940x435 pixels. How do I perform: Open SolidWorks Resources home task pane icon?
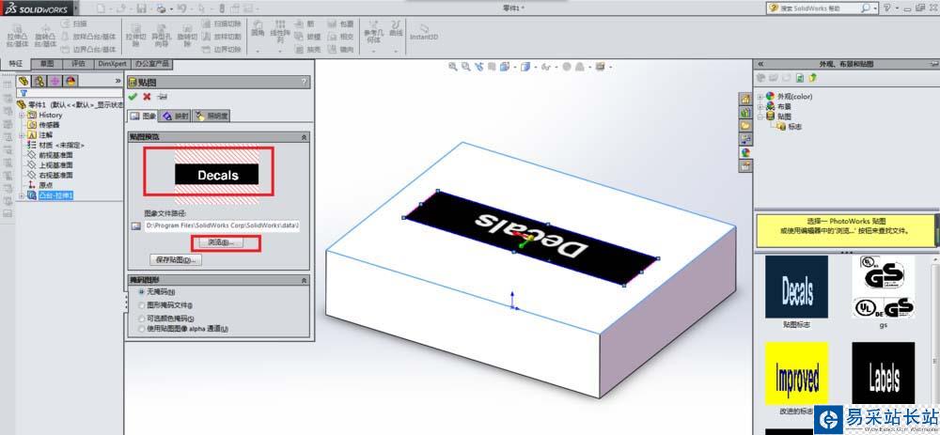coord(745,99)
